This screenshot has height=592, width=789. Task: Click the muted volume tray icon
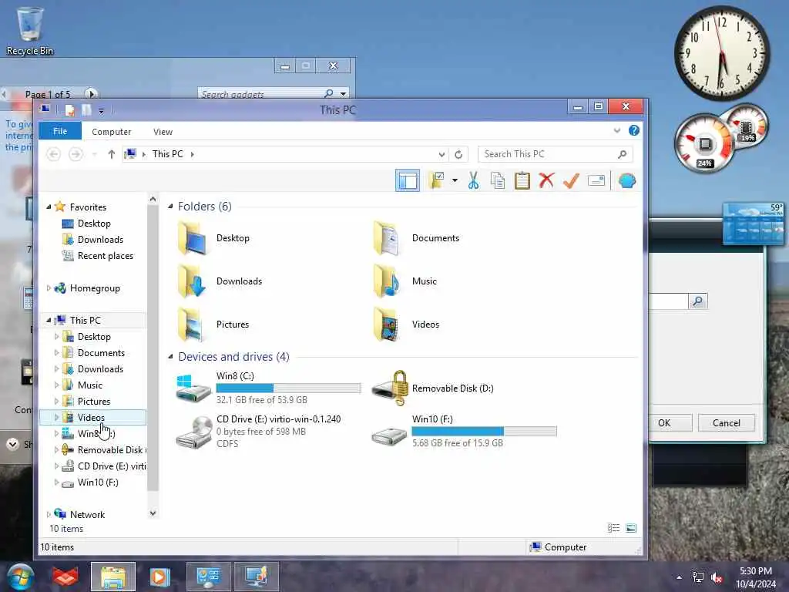click(717, 577)
